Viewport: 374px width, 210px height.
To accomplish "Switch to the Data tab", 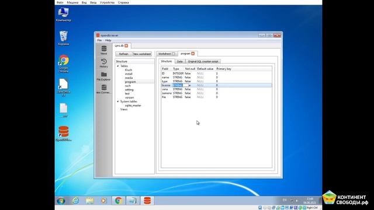I will 179,61.
